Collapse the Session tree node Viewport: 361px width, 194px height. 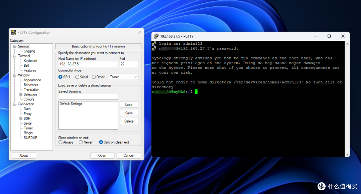(15, 46)
